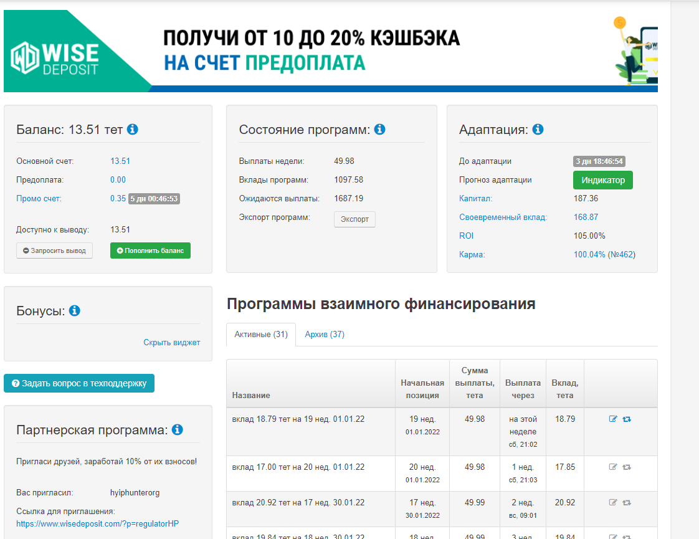Open the green Индикатор forecast button

pos(602,180)
